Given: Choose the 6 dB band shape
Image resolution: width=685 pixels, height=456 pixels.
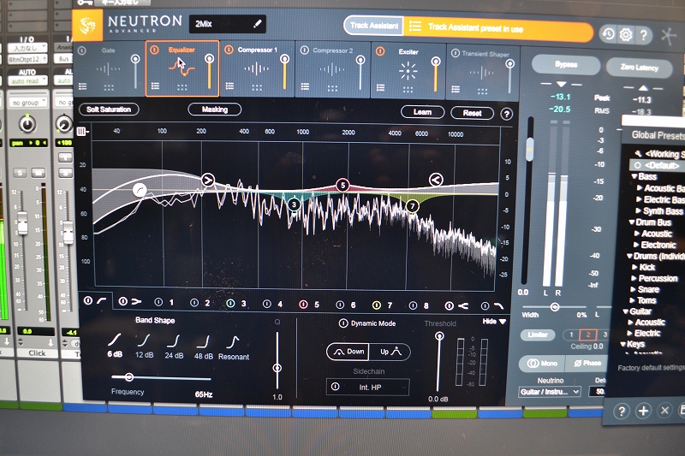Looking at the screenshot, I should pos(115,345).
